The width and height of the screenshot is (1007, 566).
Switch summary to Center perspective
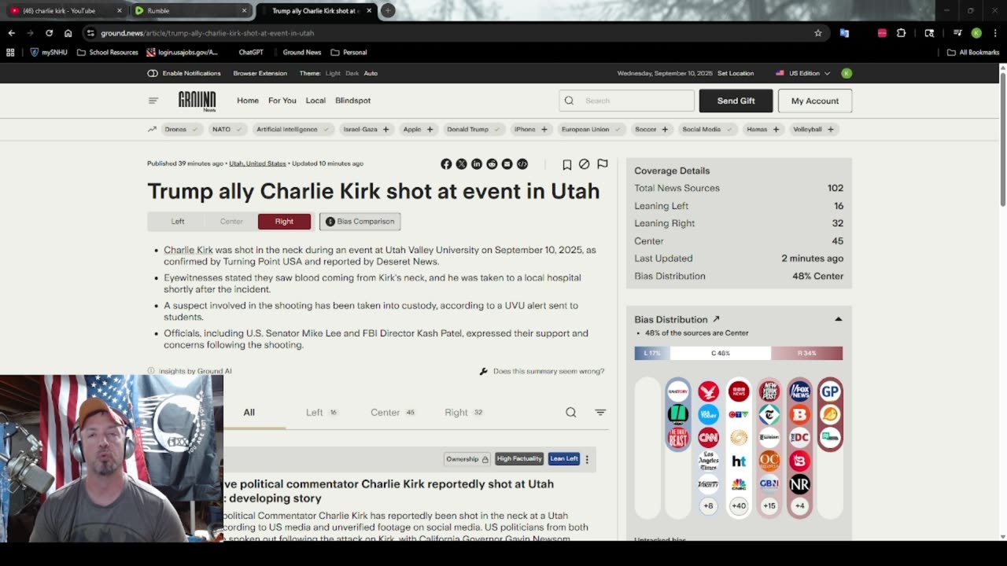231,222
